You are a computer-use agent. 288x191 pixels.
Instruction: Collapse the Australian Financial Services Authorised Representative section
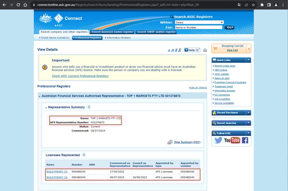pyautogui.click(x=39, y=96)
